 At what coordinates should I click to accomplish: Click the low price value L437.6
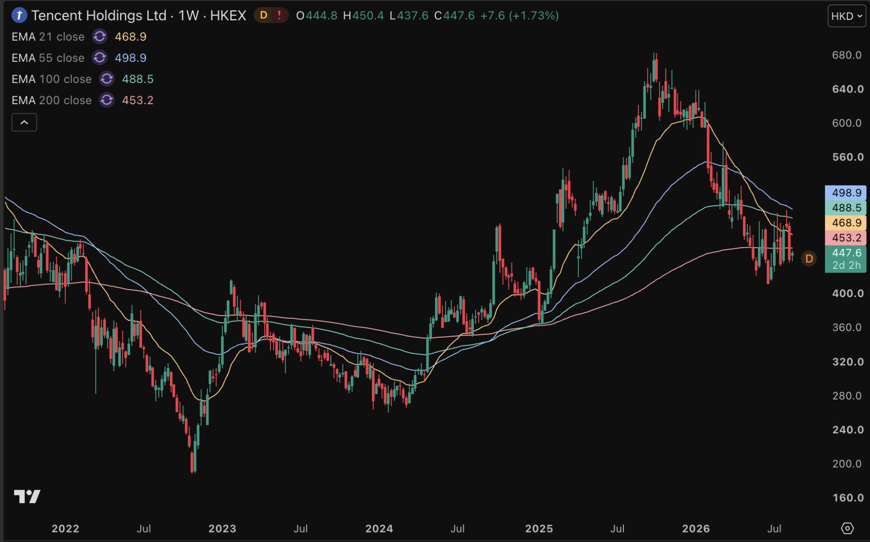tap(409, 16)
